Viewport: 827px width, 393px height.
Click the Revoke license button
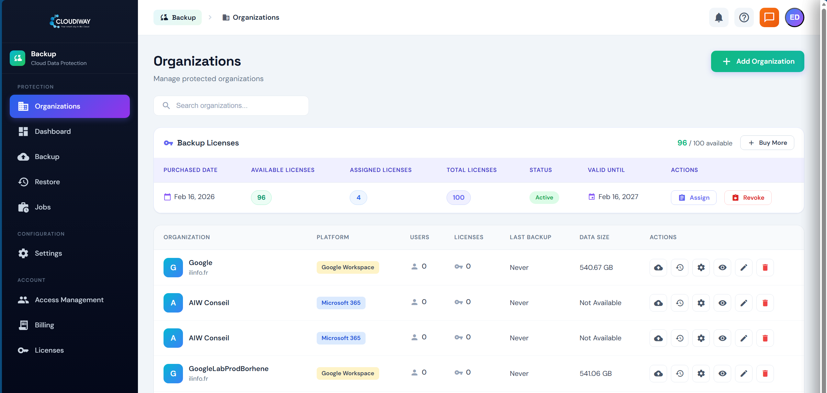[748, 198]
